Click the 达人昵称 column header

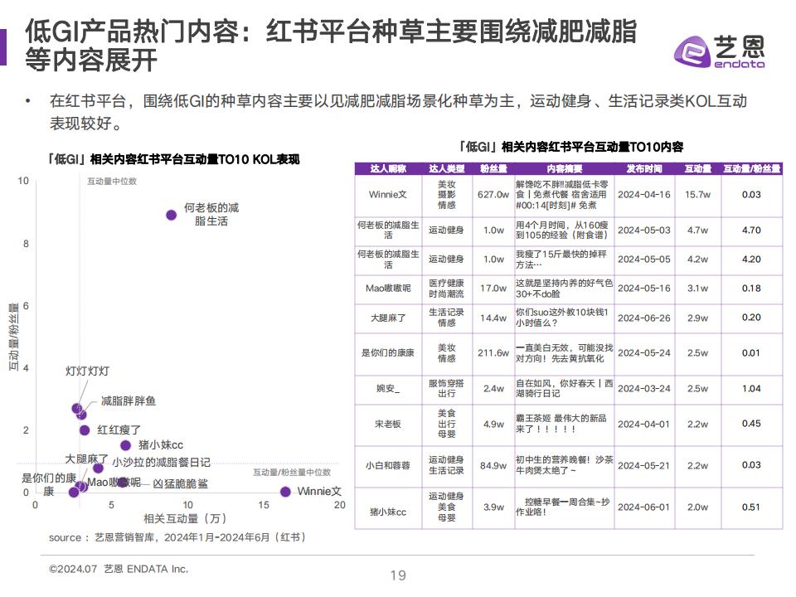pyautogui.click(x=388, y=168)
